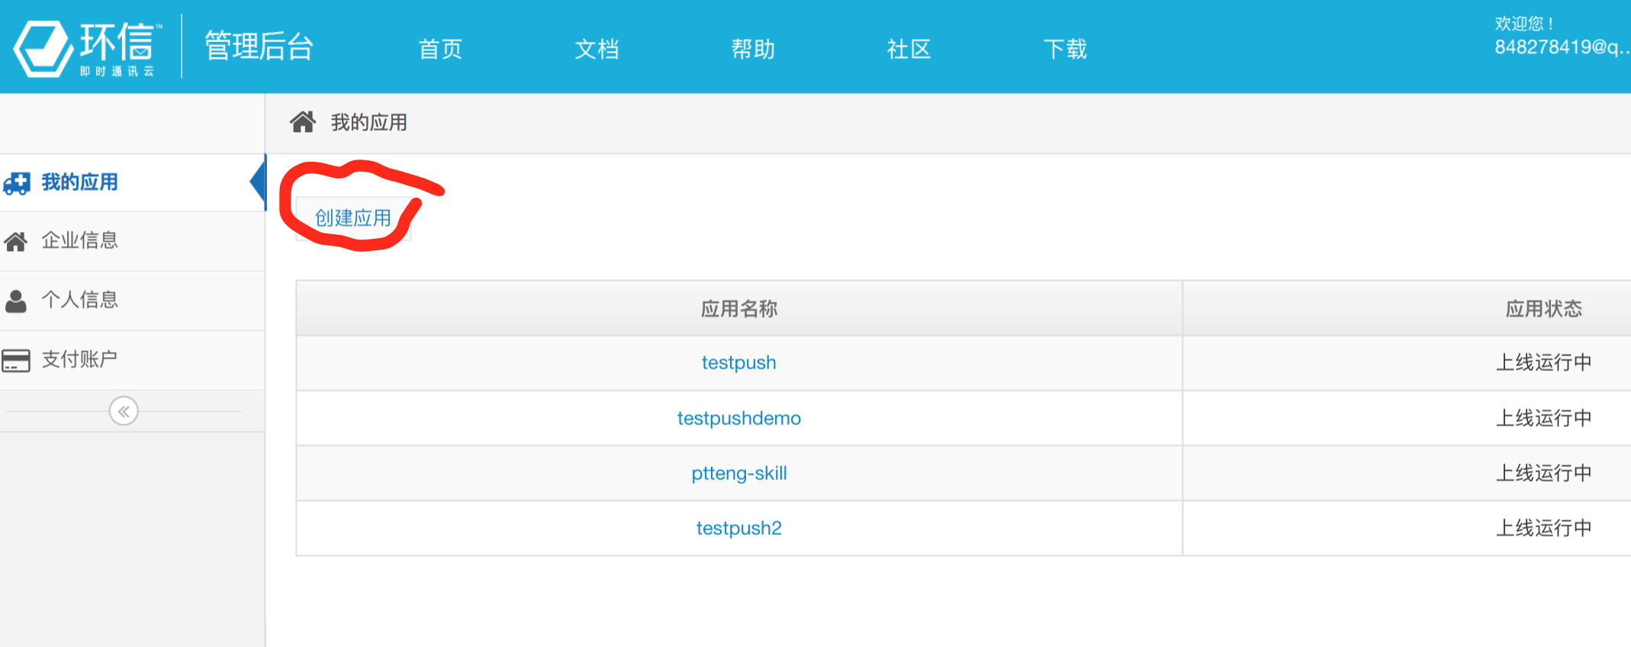This screenshot has height=647, width=1631.
Task: Open the account email 848278419@q.. menu
Action: click(x=1560, y=47)
